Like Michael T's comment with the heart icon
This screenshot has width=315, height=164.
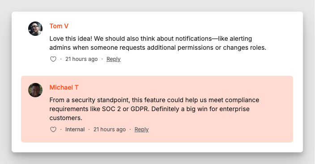coord(53,129)
